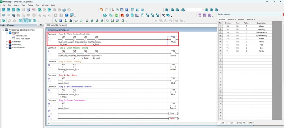284x128 pixels.
Task: Switch to Monitor 2 tab
Action: click(232, 19)
